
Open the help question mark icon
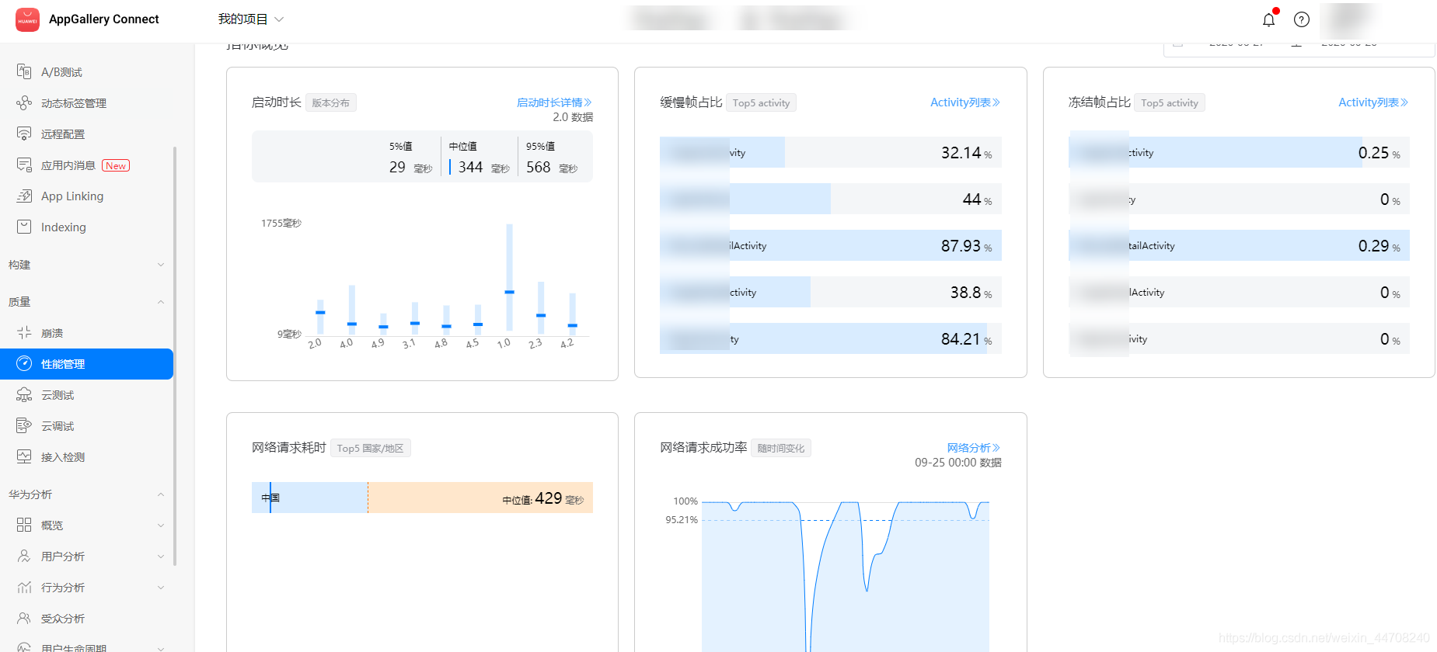coord(1302,19)
